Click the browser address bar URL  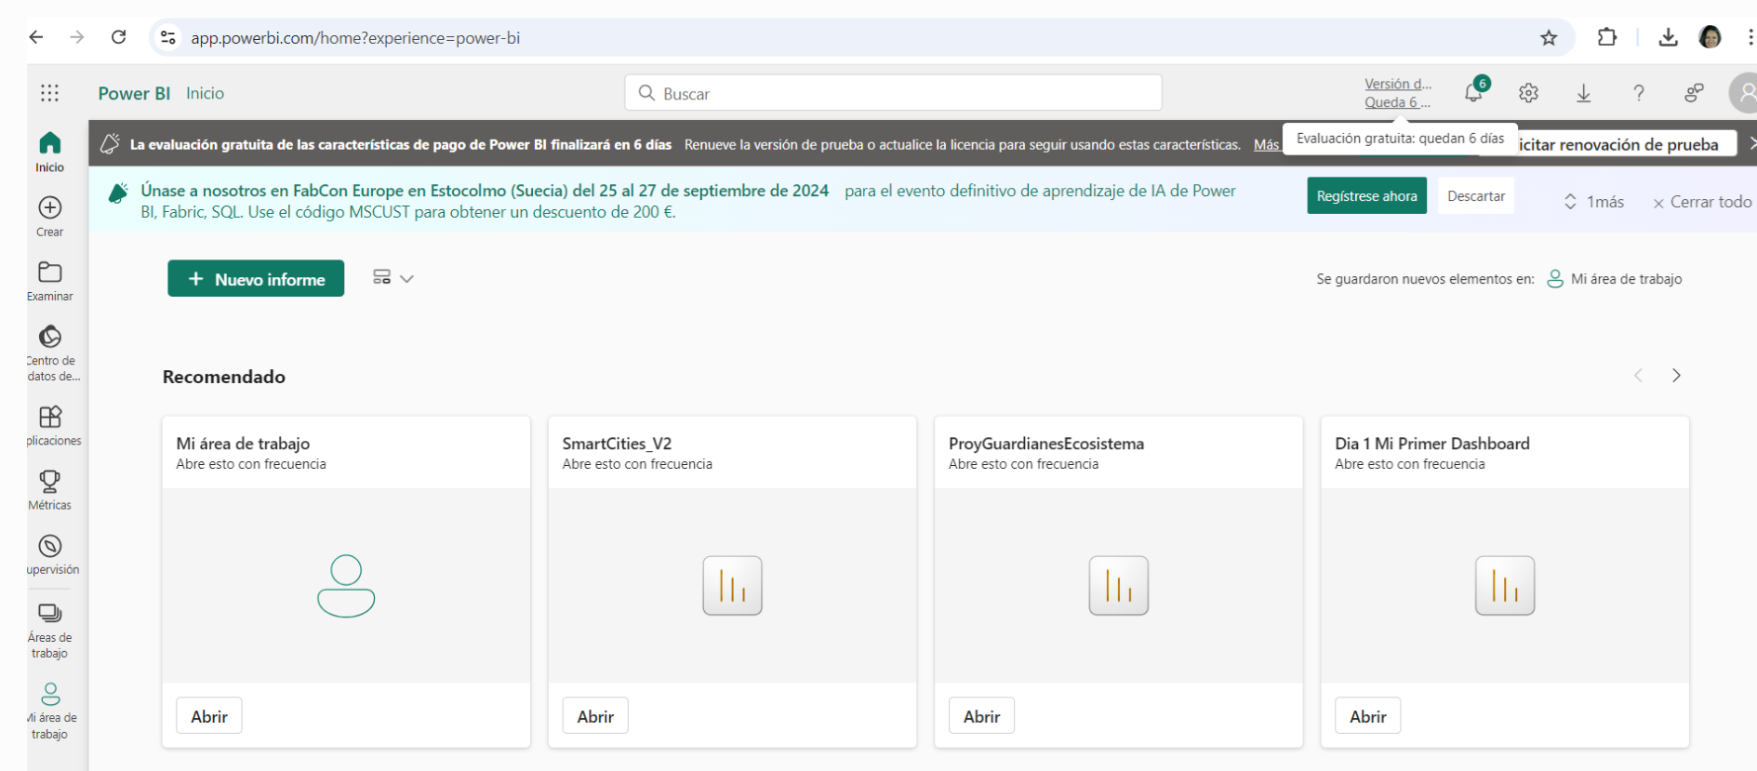tap(355, 38)
